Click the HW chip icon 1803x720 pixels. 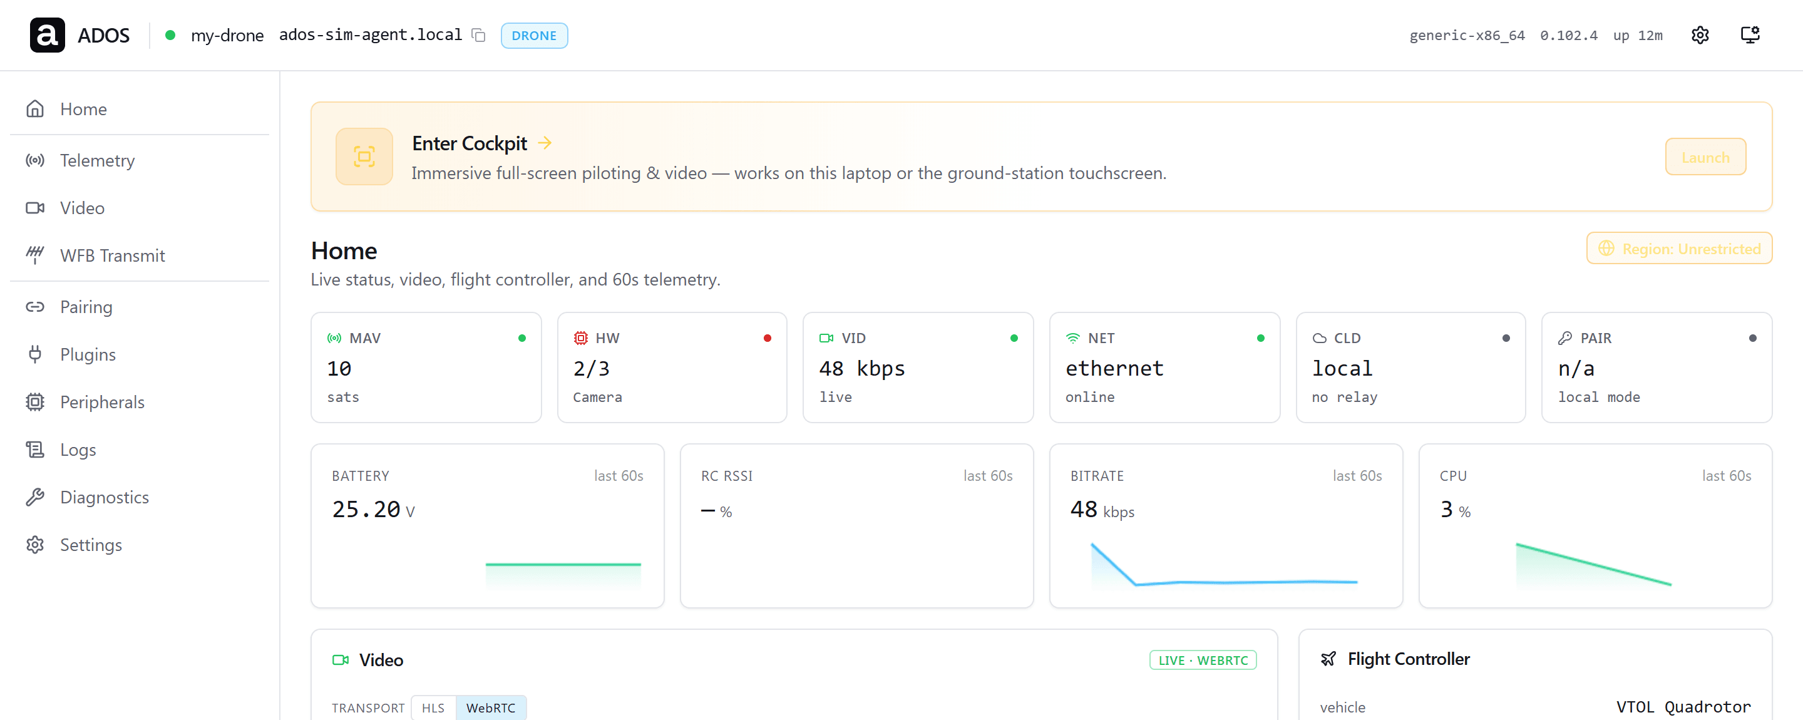(x=580, y=338)
